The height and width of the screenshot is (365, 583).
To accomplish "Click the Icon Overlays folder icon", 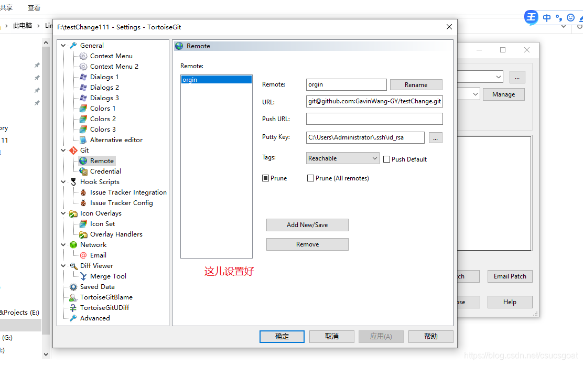I will (73, 213).
